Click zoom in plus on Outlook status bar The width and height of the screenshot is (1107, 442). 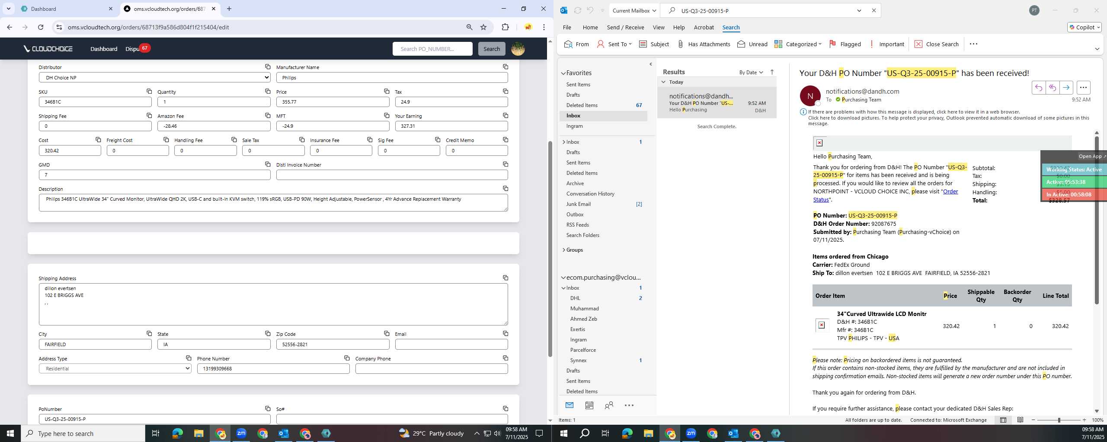[x=1084, y=420]
